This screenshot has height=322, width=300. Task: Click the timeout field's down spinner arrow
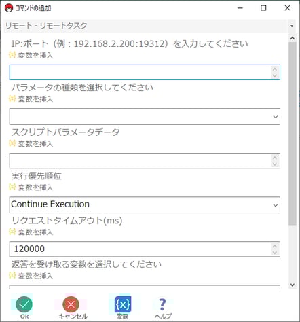[275, 253]
